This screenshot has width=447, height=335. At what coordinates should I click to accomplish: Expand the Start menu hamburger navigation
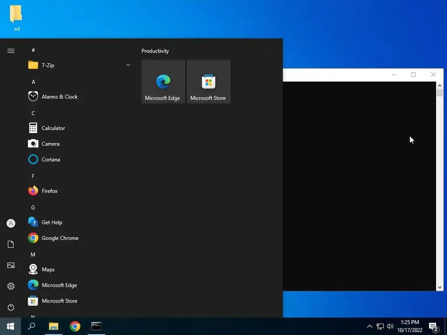pos(11,51)
